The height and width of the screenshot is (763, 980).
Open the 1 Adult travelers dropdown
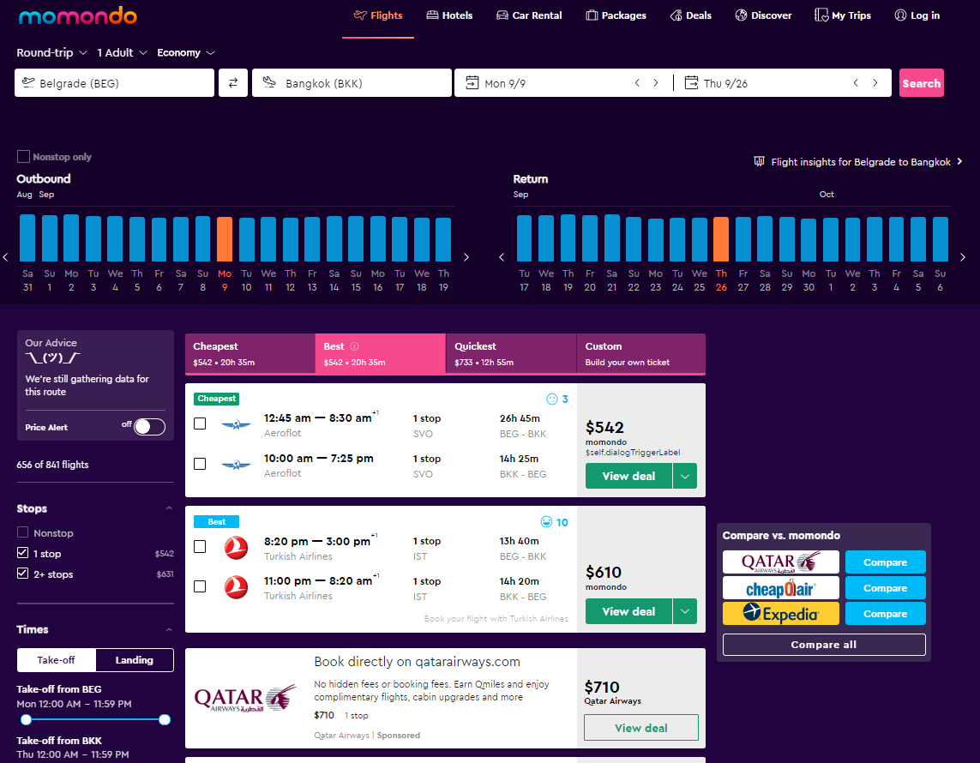coord(123,52)
